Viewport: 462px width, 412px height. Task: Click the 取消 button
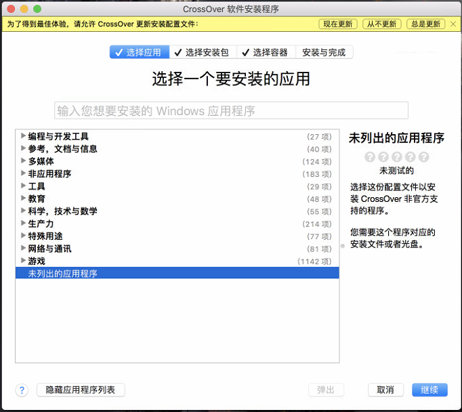[x=385, y=390]
